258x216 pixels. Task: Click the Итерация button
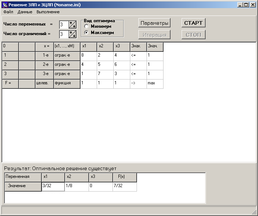click(154, 35)
